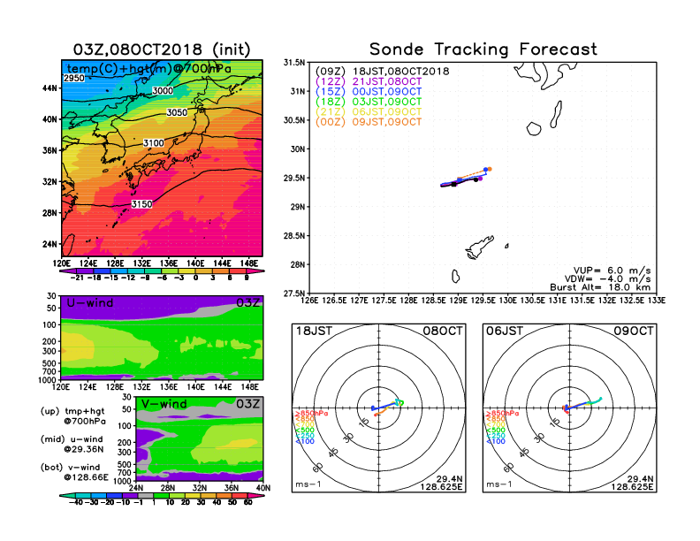Select orange legend entry "(00Z) 09JST,09OCT"

(x=369, y=122)
